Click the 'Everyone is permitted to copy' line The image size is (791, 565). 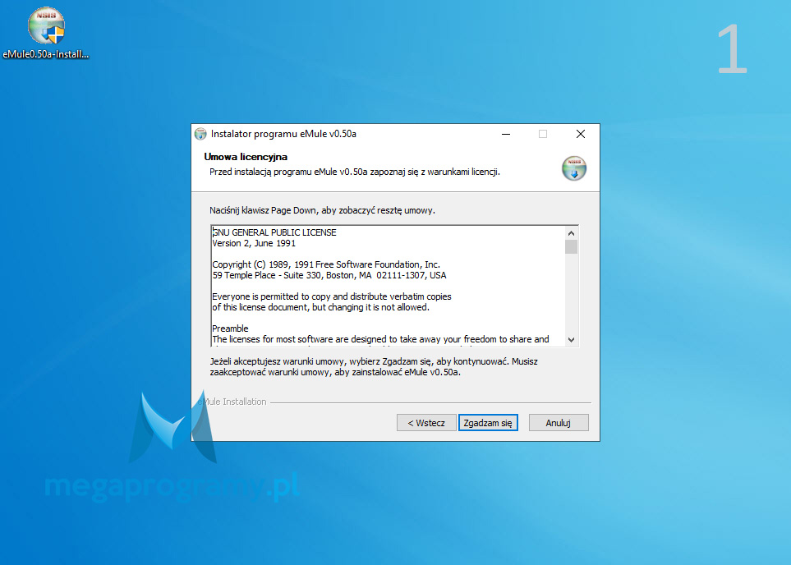pos(332,296)
